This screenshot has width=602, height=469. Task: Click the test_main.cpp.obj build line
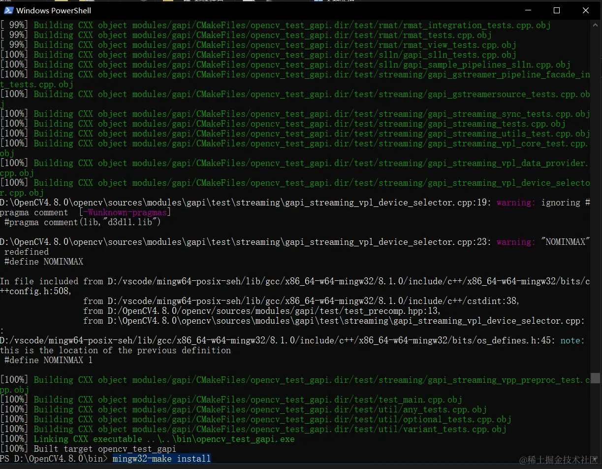tap(231, 400)
